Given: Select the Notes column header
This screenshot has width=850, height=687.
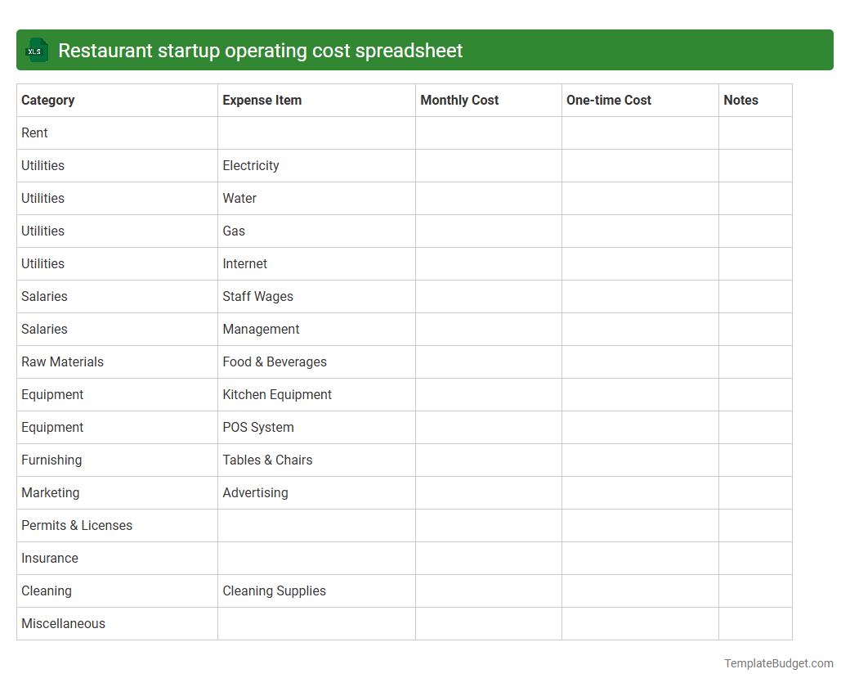Looking at the screenshot, I should tap(741, 100).
